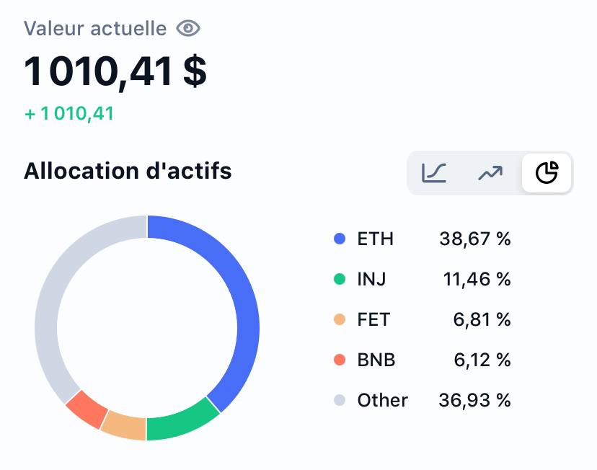Click the blue ETH legend dot

pos(339,239)
